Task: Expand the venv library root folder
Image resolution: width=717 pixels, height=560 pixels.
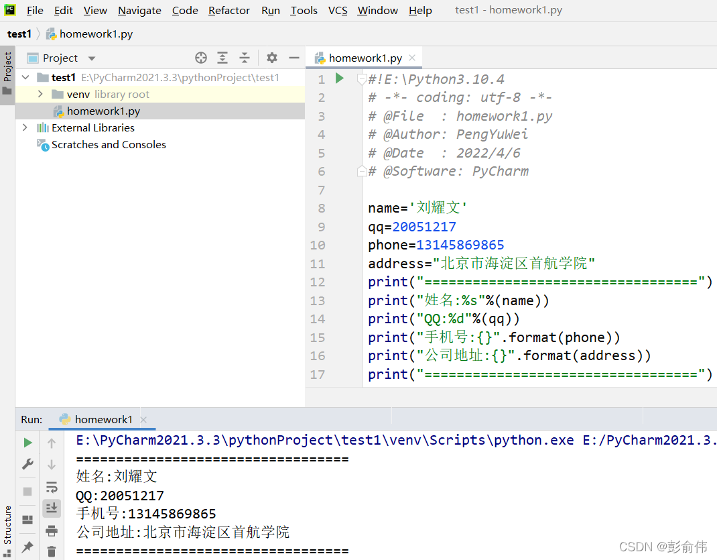Action: click(40, 94)
